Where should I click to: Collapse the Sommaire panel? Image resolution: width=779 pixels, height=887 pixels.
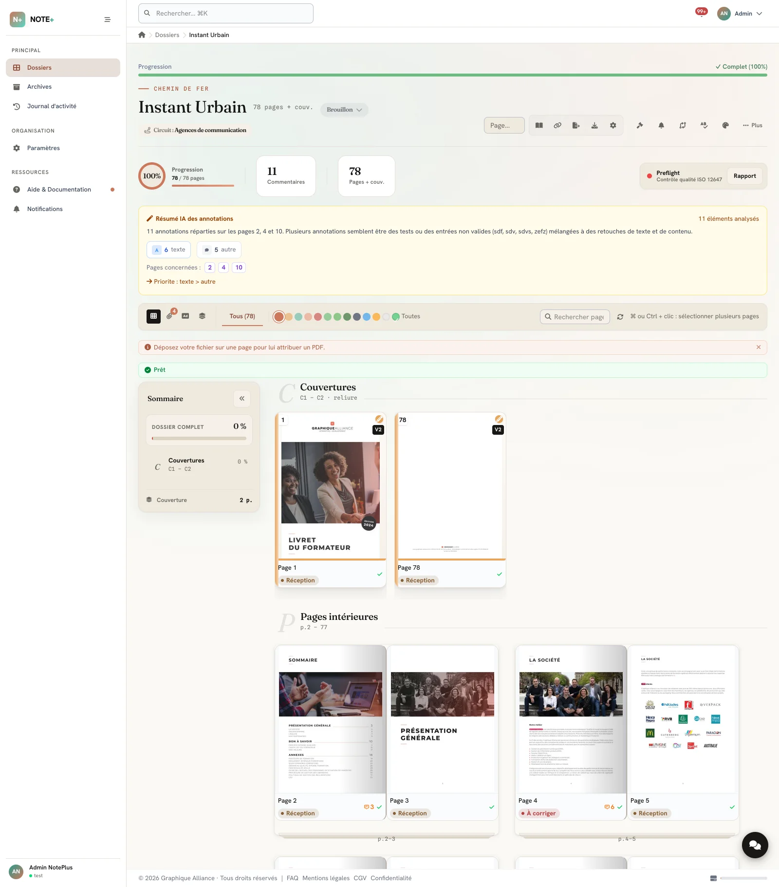tap(242, 399)
